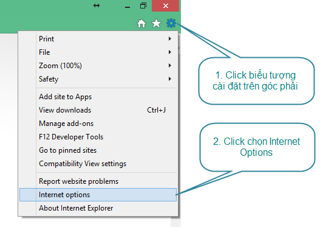Image resolution: width=323 pixels, height=227 pixels.
Task: Click the blue Tools gear icon
Action: tap(171, 23)
